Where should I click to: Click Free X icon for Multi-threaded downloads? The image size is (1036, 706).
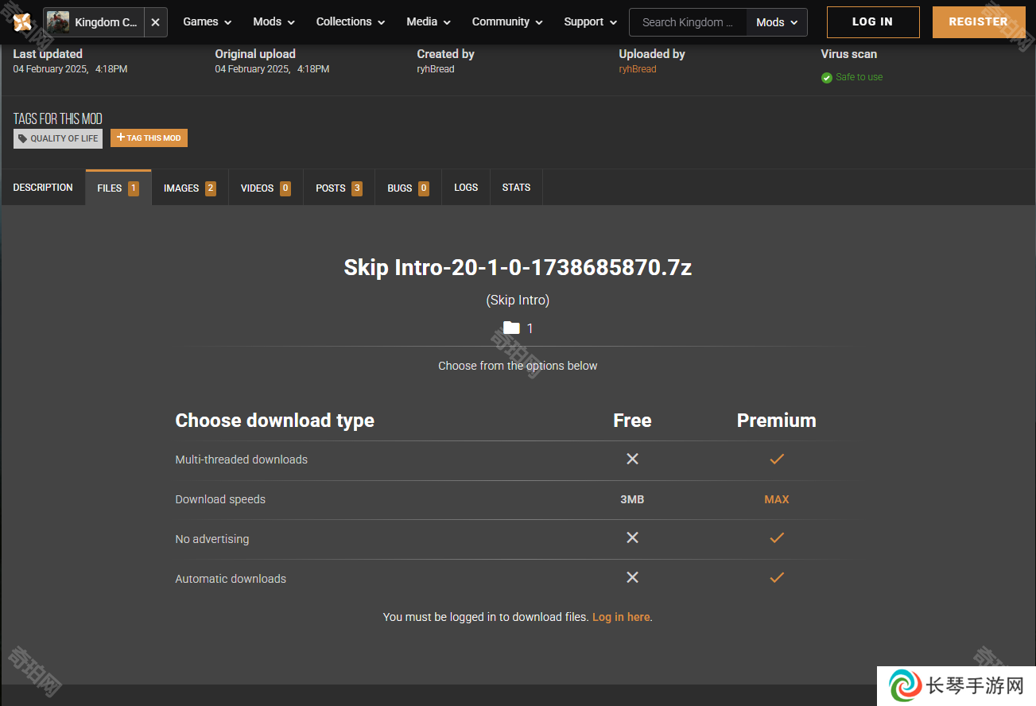point(632,459)
